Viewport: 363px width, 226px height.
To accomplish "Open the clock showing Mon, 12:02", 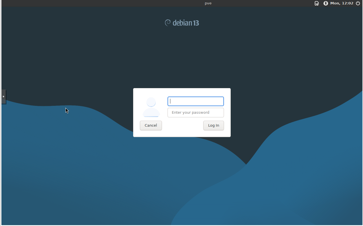I will tap(342, 3).
